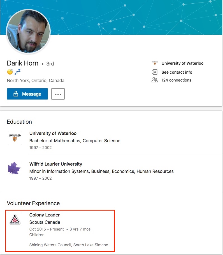223x255 pixels.
Task: Click the connections people icon
Action: tap(155, 80)
